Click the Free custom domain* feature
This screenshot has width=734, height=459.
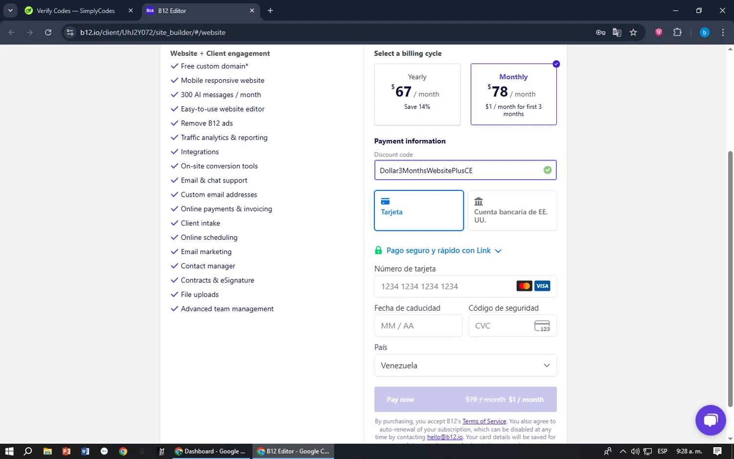coord(214,66)
